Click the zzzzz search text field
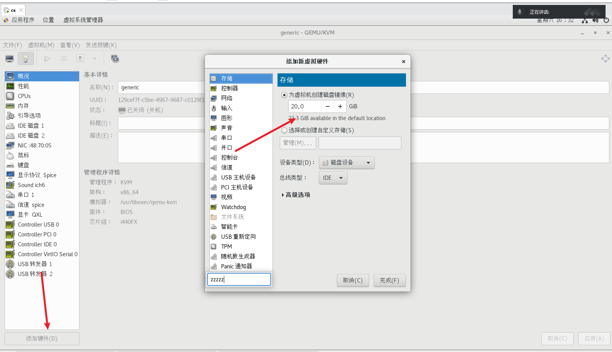The height and width of the screenshot is (352, 612). [x=239, y=279]
